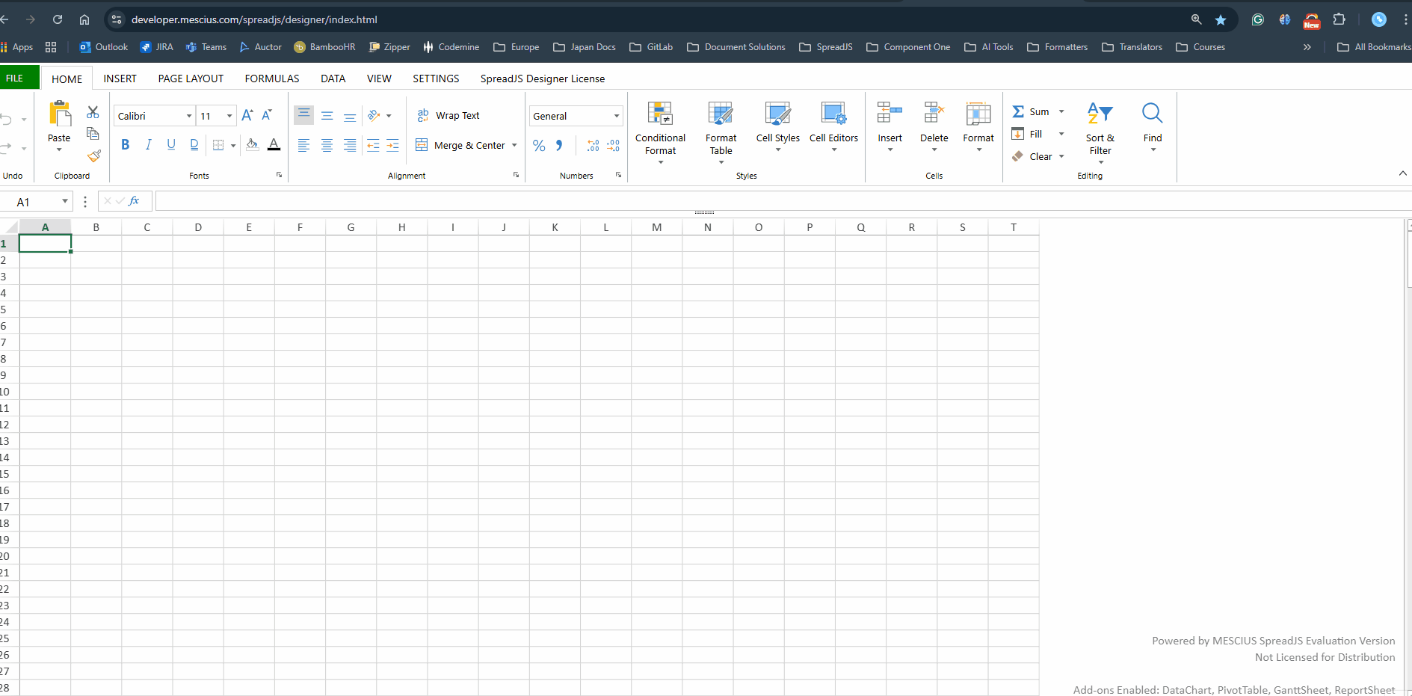The image size is (1412, 696).
Task: Click the Insert Function fx icon
Action: click(x=135, y=201)
